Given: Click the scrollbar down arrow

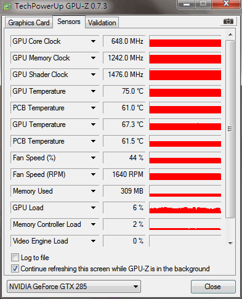Looking at the screenshot, I should (230, 244).
